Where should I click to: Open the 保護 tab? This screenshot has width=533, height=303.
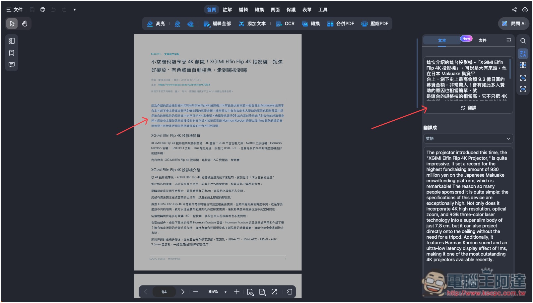291,10
